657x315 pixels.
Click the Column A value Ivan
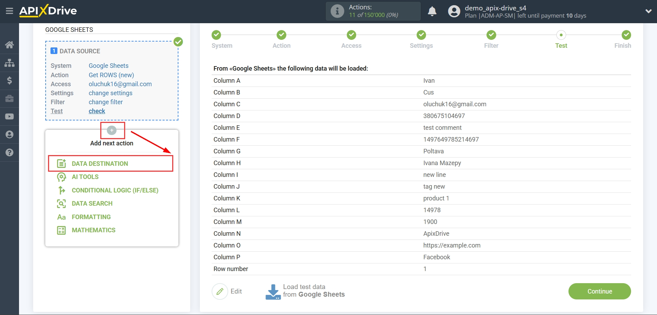click(x=429, y=81)
